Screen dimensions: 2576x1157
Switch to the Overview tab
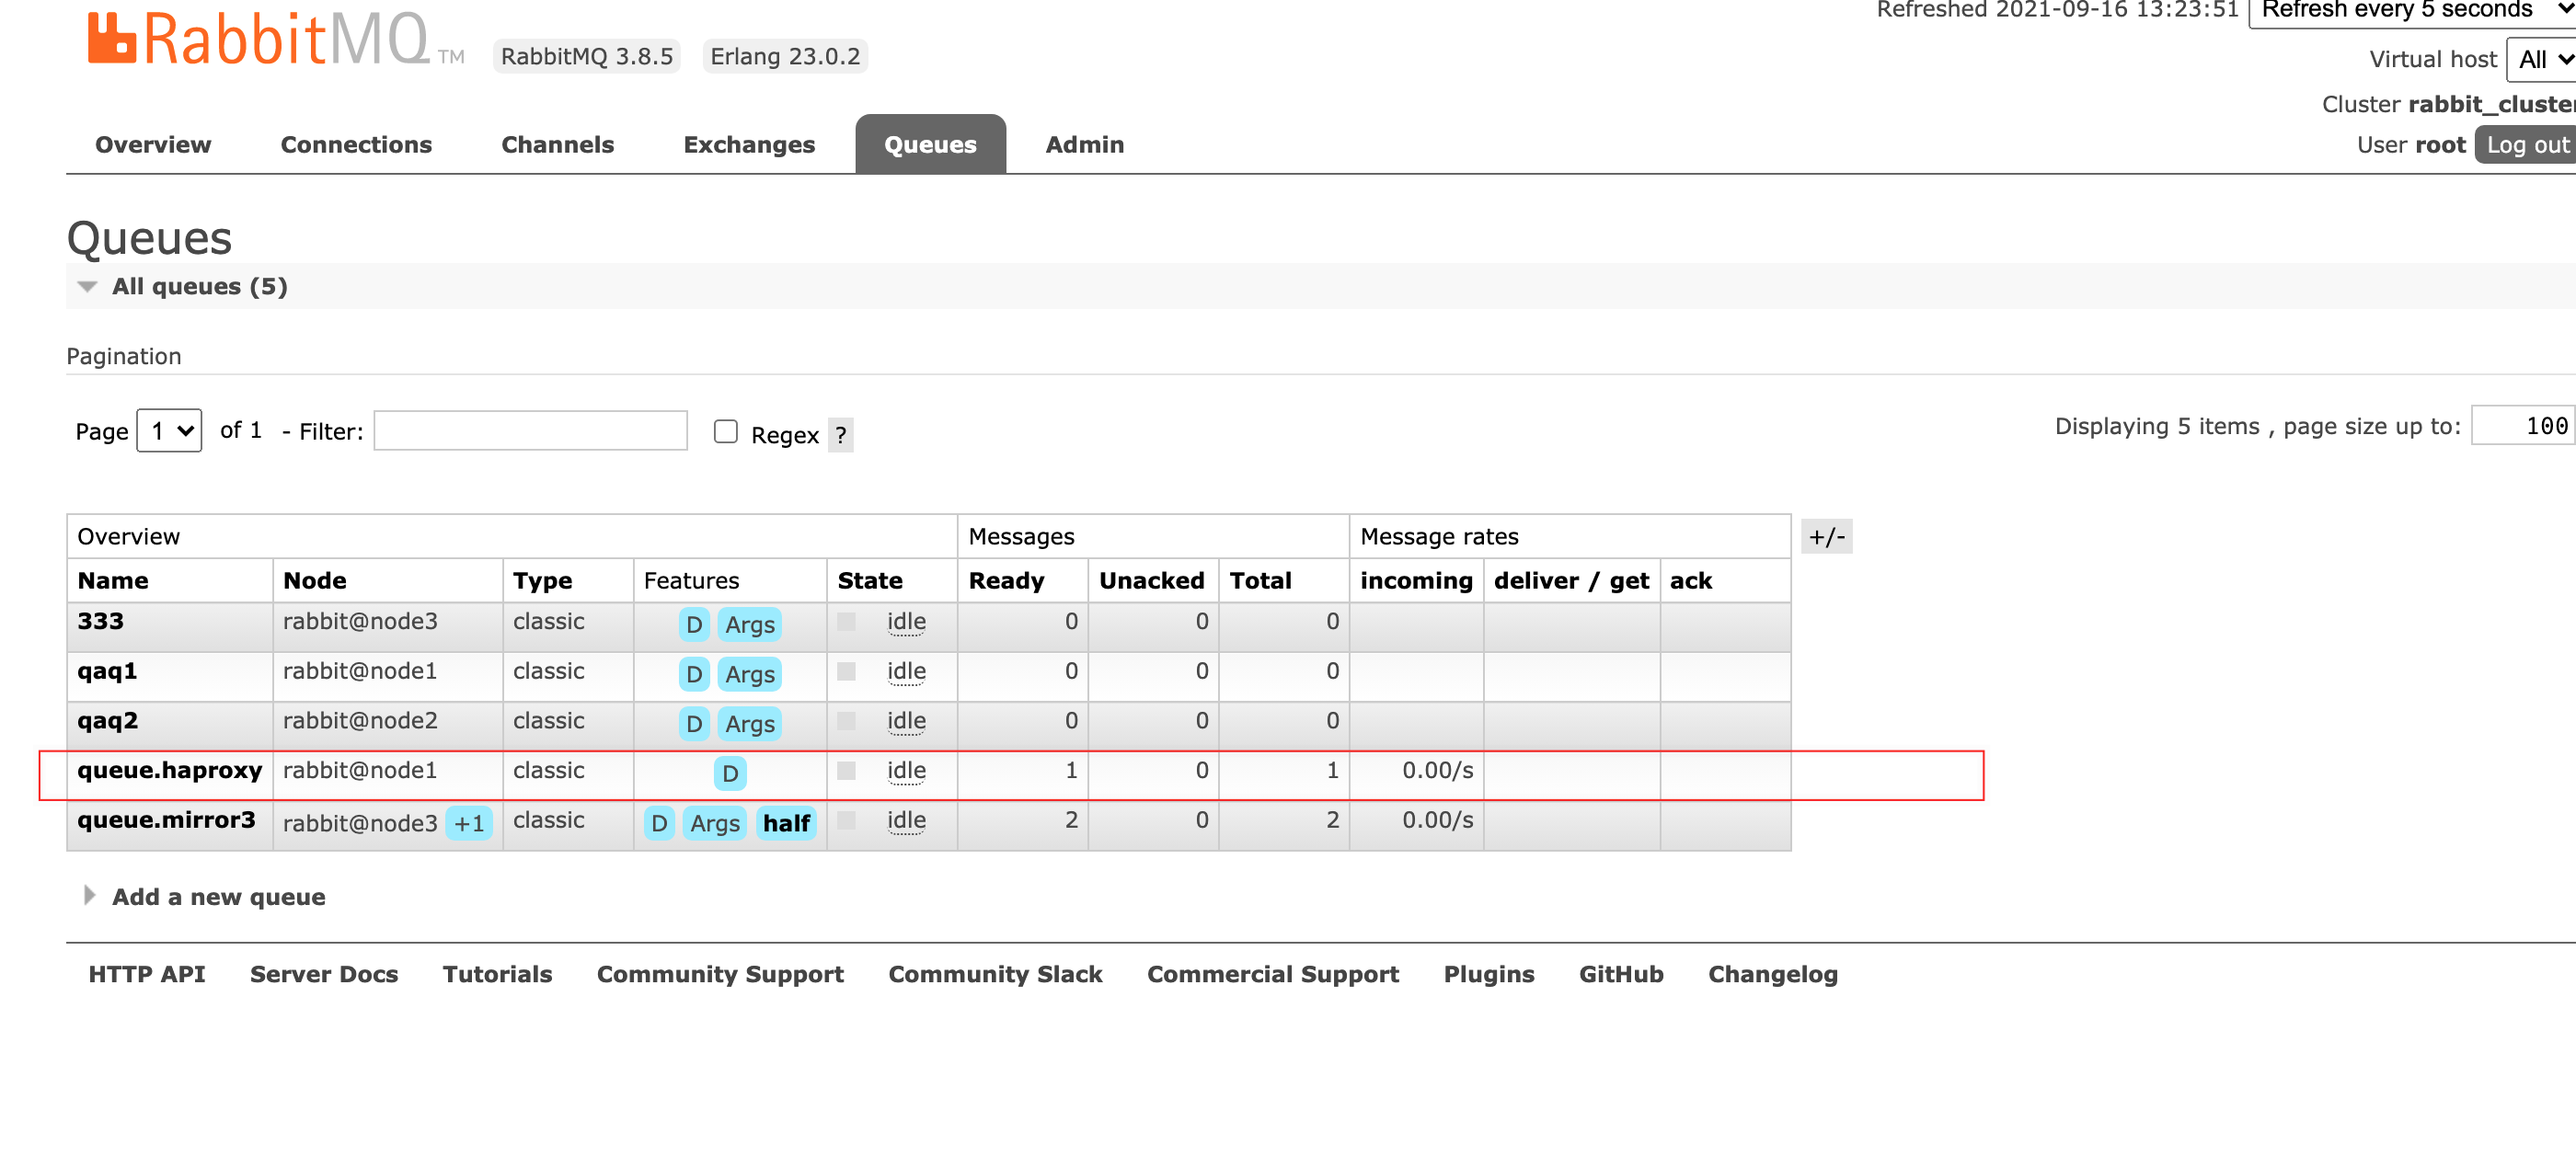pos(153,145)
